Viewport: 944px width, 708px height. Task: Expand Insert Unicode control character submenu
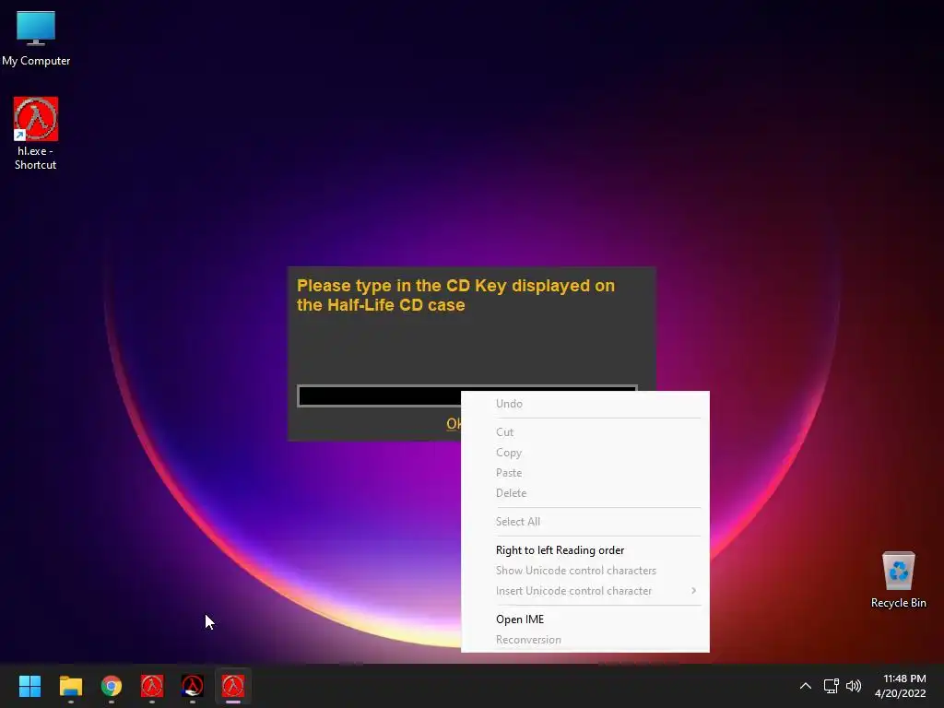click(x=585, y=591)
